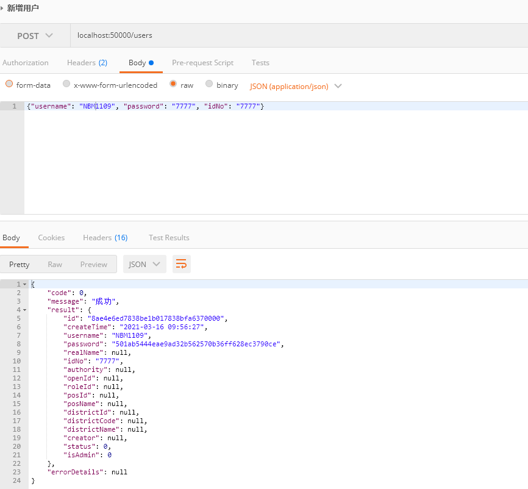Image resolution: width=528 pixels, height=489 pixels.
Task: Click the "realName": null line
Action: point(97,352)
